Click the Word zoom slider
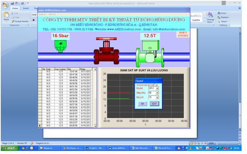Screen dimensions: 247x154 (228, 143)
